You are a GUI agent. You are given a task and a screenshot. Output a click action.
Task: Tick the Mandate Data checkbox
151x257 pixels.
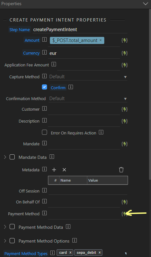click(12, 157)
